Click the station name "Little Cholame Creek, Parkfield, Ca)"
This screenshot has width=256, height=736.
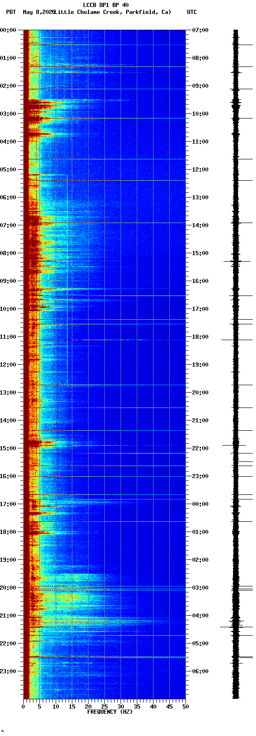(x=113, y=12)
